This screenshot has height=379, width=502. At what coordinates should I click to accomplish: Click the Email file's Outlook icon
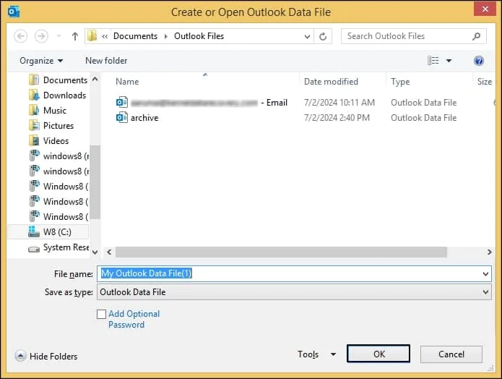coord(121,103)
